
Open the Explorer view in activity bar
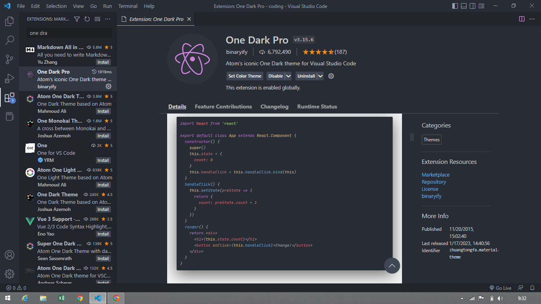10,21
